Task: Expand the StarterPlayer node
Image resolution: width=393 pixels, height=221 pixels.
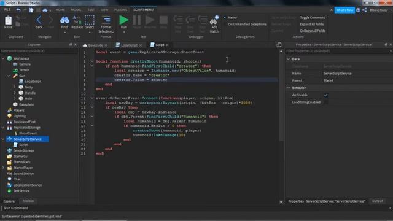Action: [x=3, y=168]
